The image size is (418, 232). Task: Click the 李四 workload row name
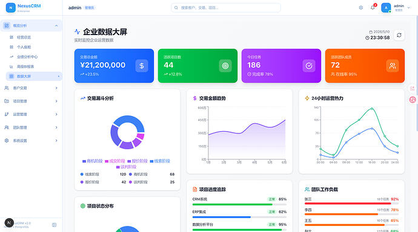point(308,210)
